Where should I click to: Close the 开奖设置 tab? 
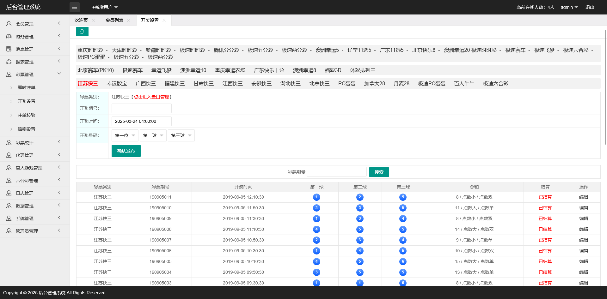(164, 20)
